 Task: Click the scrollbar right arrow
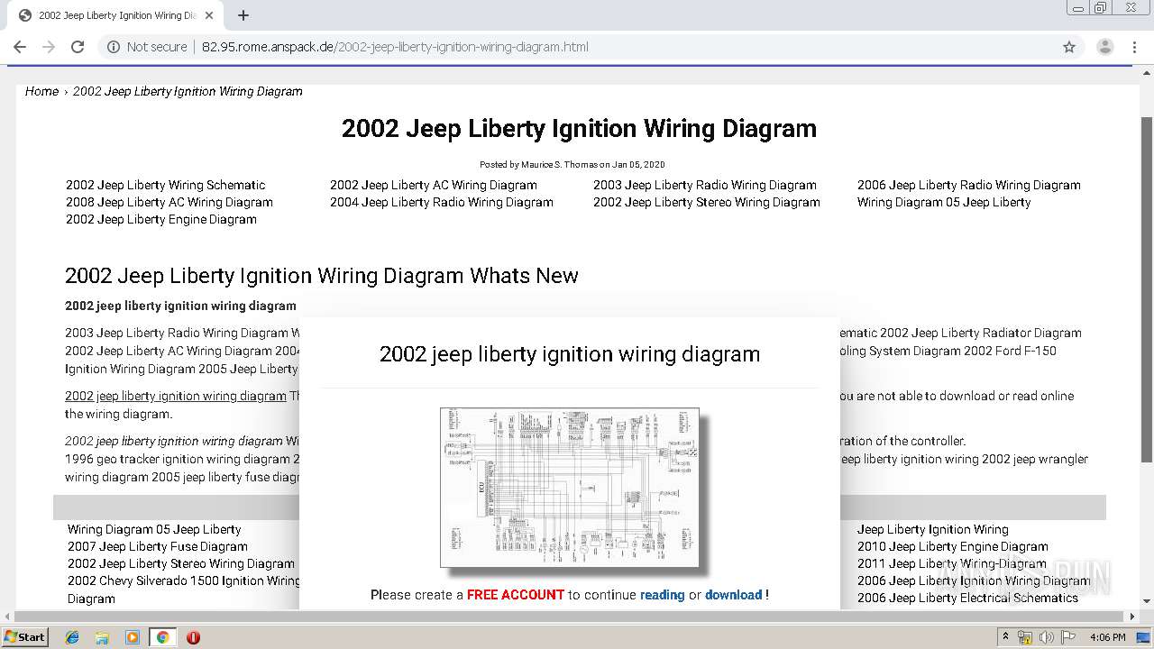[x=1133, y=617]
